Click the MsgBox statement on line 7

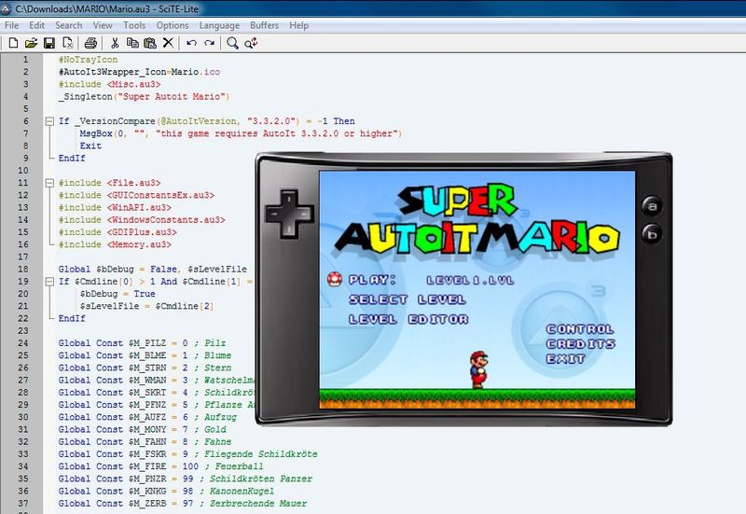[x=241, y=133]
